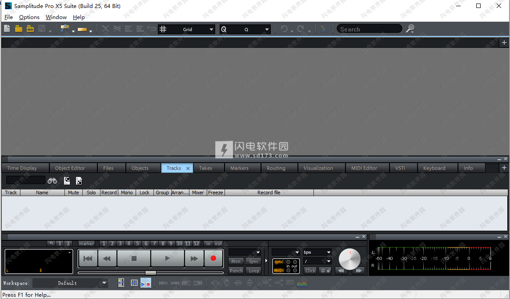
Task: Click the colorful spectrum visualization icon
Action: (x=302, y=283)
